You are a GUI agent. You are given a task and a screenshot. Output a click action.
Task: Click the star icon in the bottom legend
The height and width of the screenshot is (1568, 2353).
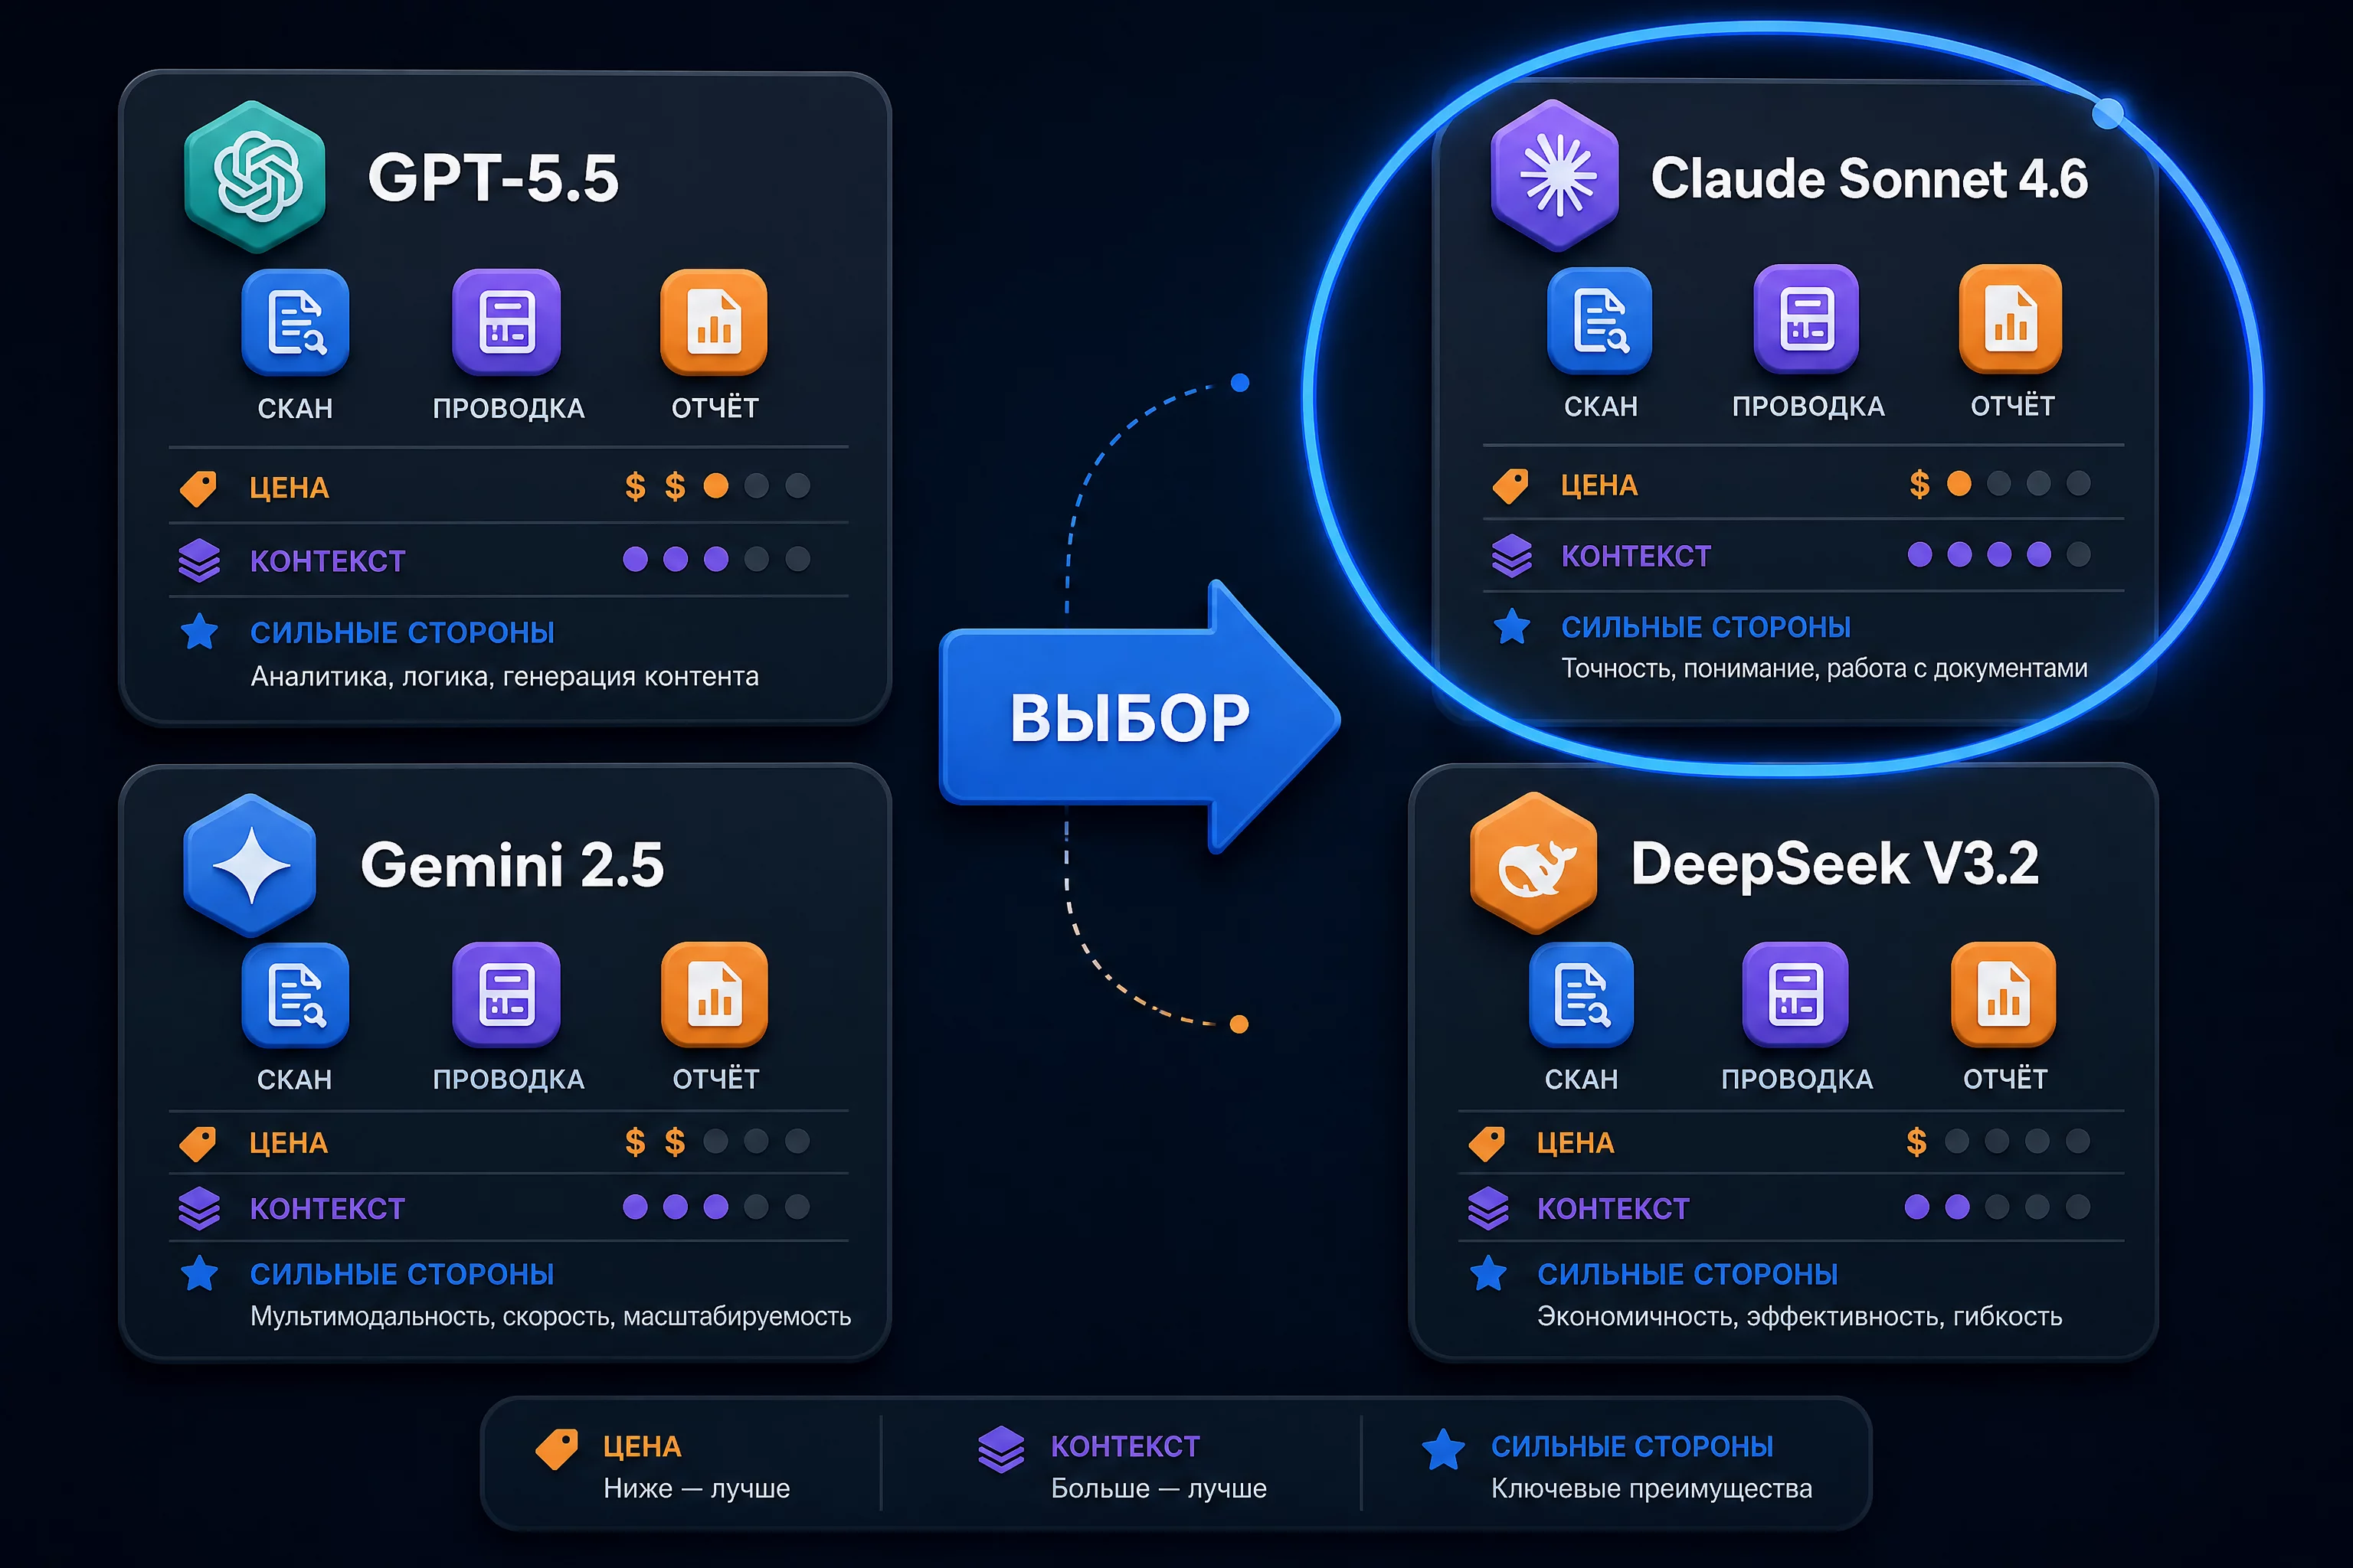pyautogui.click(x=1444, y=1450)
